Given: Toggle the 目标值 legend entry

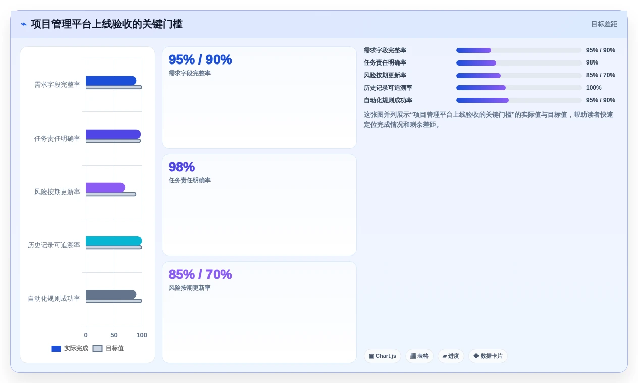Looking at the screenshot, I should [109, 348].
